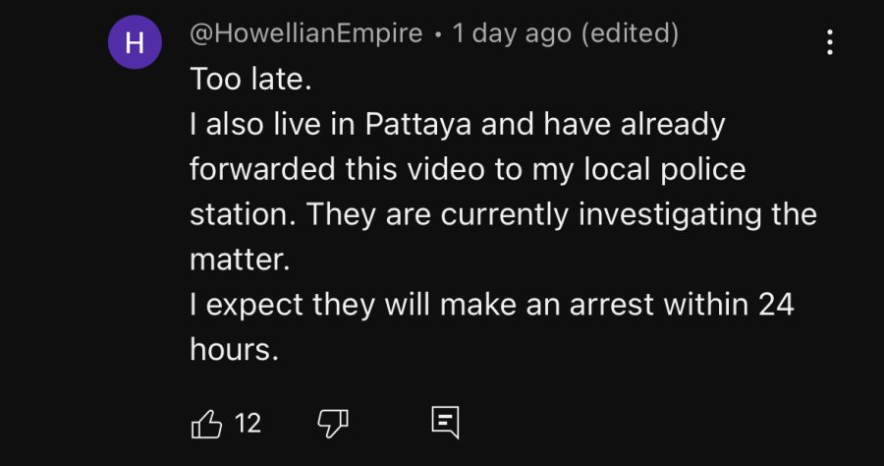The height and width of the screenshot is (466, 884).
Task: Dislike the comment with thumbs down icon
Action: point(333,423)
